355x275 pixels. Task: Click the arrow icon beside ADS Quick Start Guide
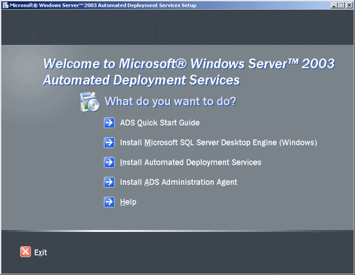click(109, 123)
